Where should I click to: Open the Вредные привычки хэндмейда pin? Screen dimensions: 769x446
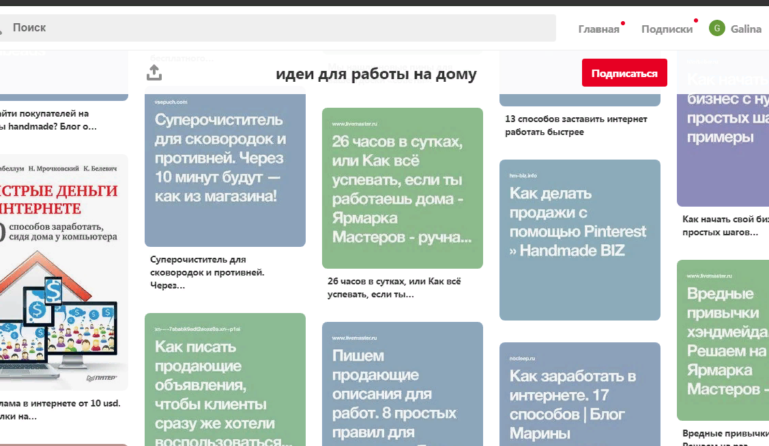point(723,340)
